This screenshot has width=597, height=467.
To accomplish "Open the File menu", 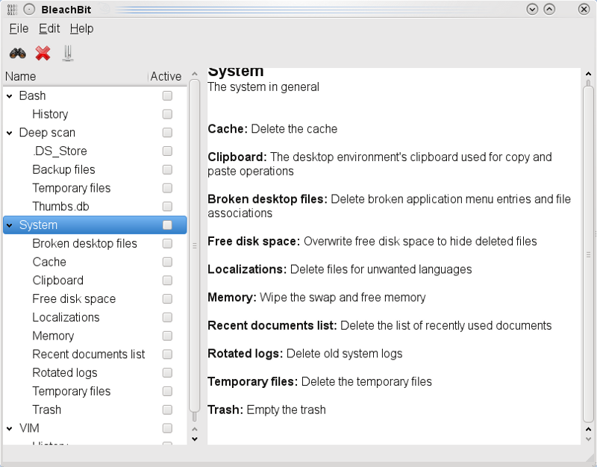I will pyautogui.click(x=19, y=28).
